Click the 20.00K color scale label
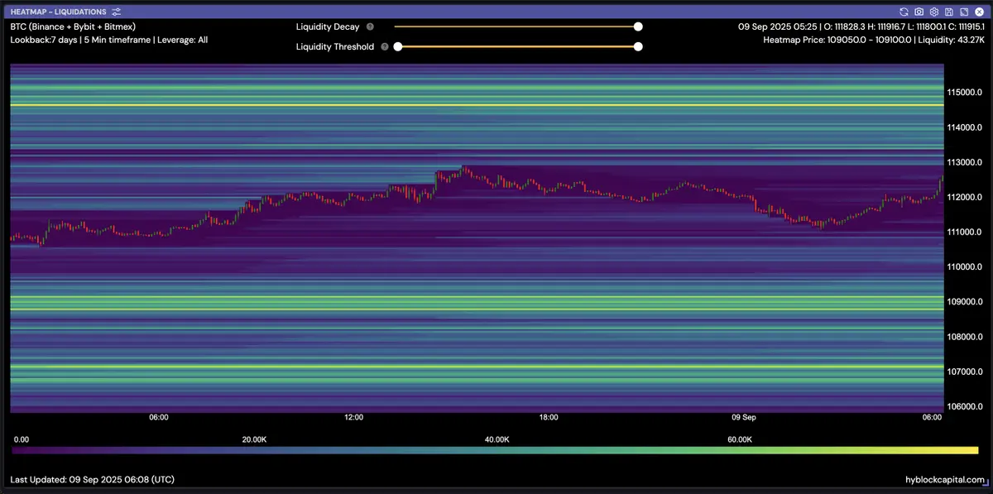This screenshot has height=494, width=993. 254,439
